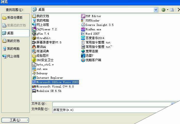Viewport: 180px width, 124px height.
Task: Open the 经验图片 folder icon
Action: (x=34, y=56)
